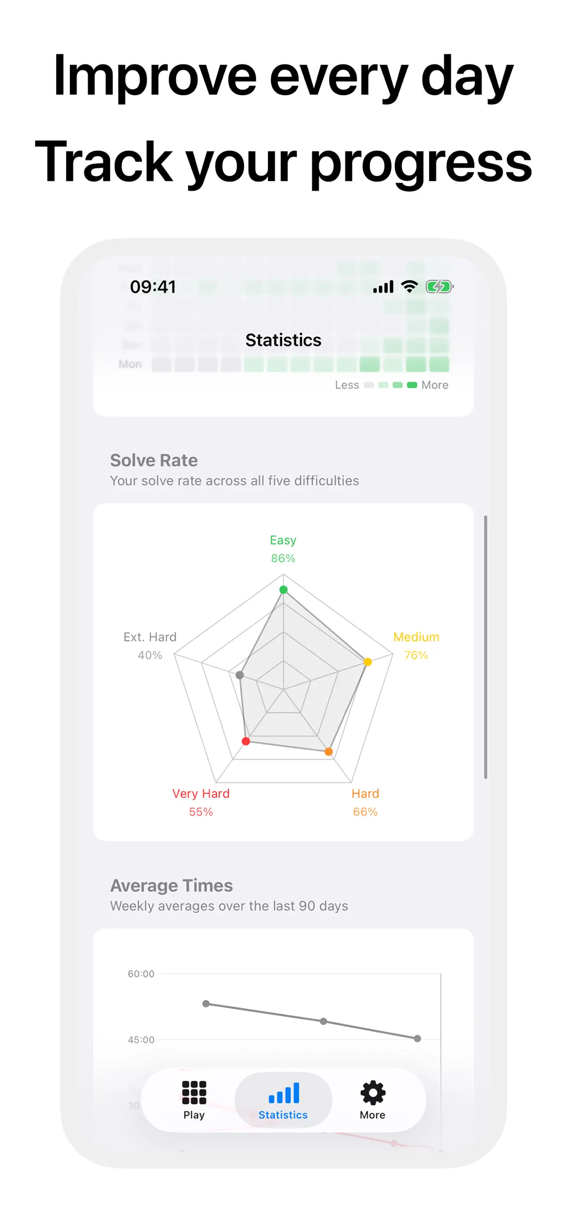Click the lightest gray legend swatch near Less

369,385
